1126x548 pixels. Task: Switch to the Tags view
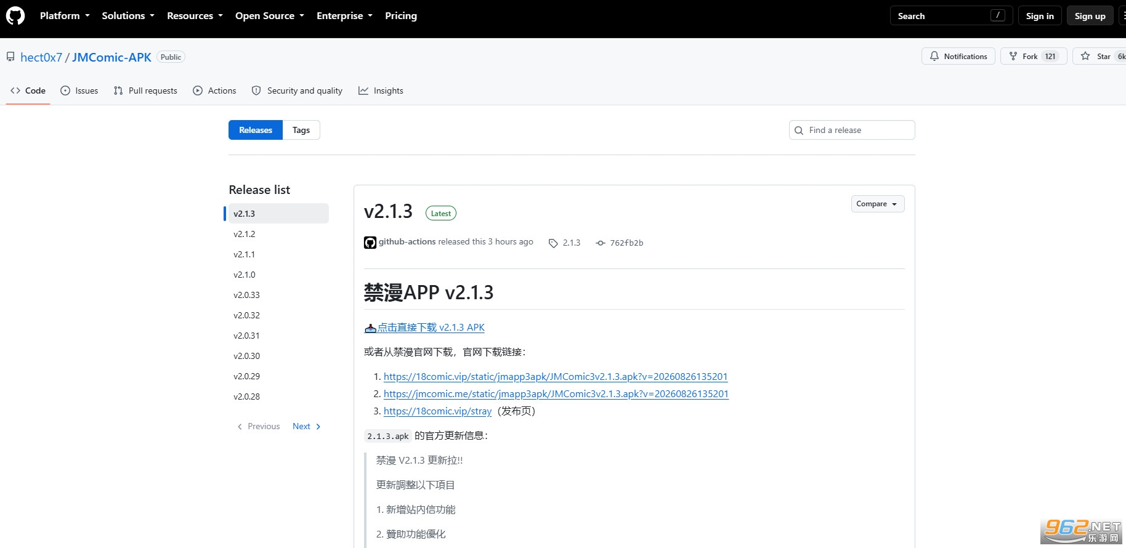coord(301,130)
